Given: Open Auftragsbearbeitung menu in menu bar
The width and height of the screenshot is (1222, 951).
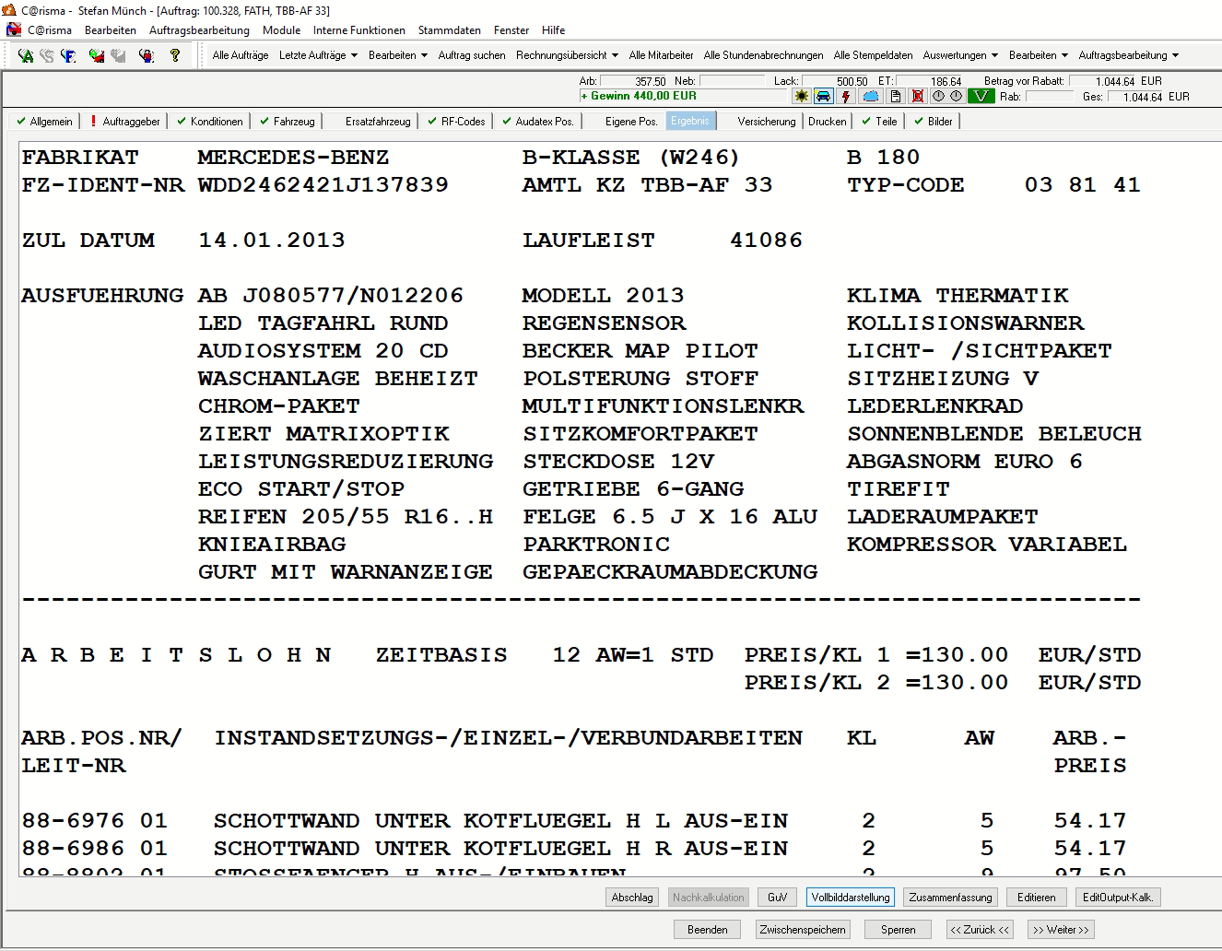Looking at the screenshot, I should tap(199, 30).
